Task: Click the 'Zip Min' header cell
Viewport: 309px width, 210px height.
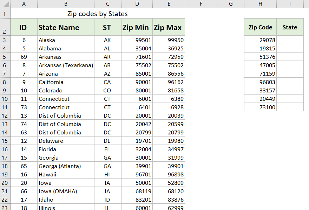Action: pyautogui.click(x=136, y=27)
